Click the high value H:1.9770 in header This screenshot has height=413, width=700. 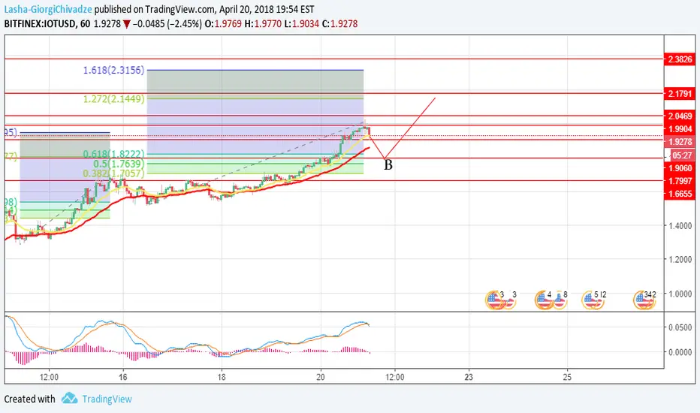pyautogui.click(x=264, y=24)
